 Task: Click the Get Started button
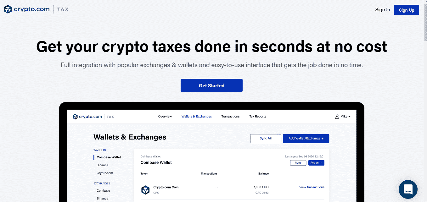(211, 85)
